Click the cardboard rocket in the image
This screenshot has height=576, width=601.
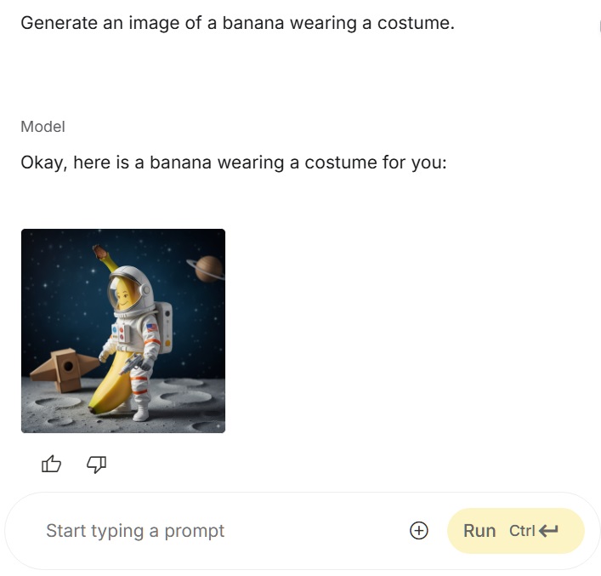(65, 369)
